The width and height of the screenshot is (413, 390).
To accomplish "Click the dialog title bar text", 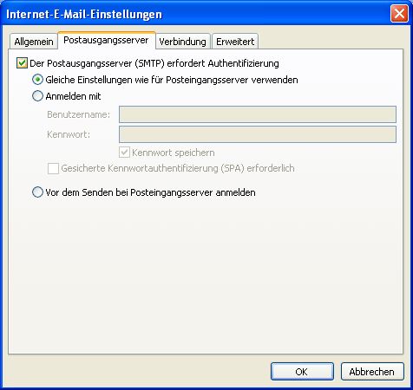I will click(84, 14).
